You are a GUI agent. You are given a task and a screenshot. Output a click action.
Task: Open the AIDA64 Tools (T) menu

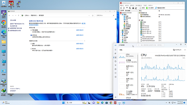[x=145, y=5]
